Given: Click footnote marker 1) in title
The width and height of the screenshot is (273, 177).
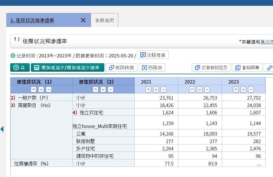Looking at the screenshot, I should (17, 39).
